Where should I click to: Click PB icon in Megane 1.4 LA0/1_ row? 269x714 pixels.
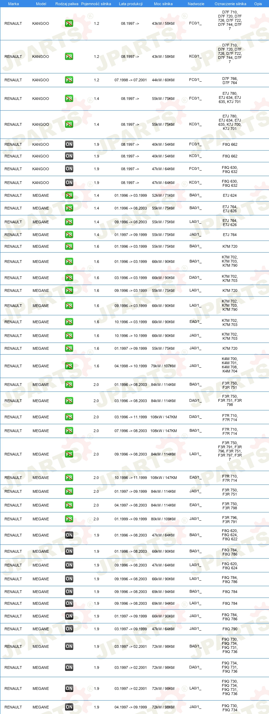[69, 222]
